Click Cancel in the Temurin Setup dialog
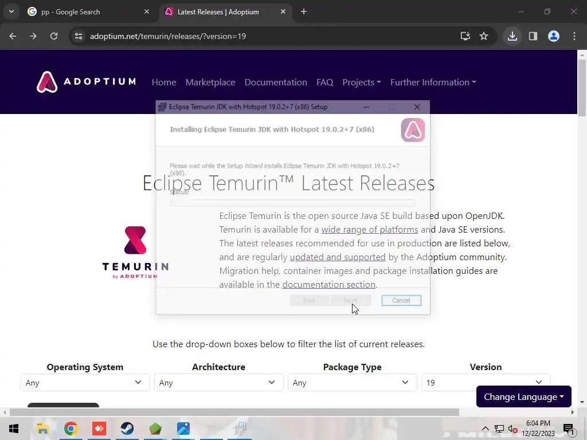 point(401,300)
